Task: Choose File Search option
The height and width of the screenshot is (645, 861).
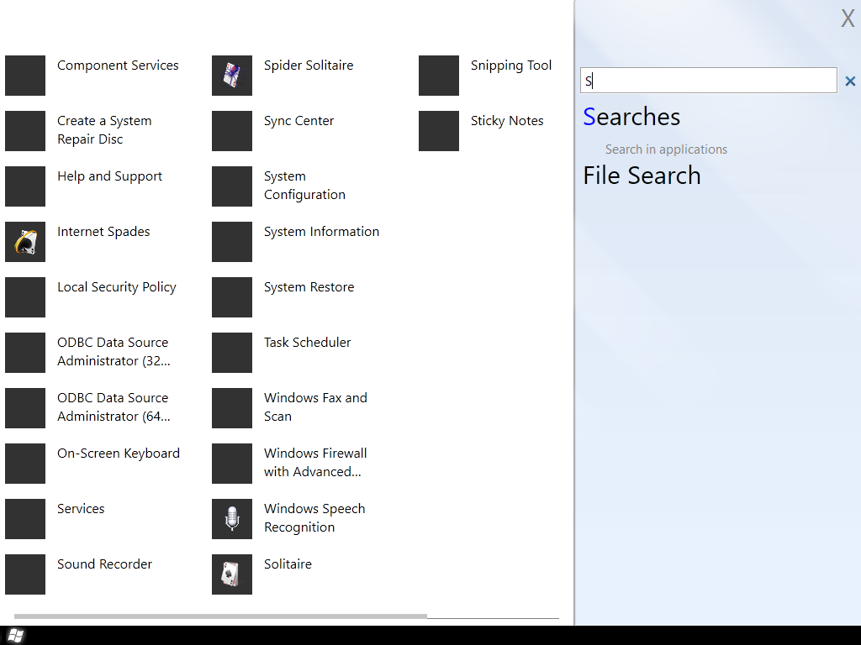Action: (x=642, y=176)
